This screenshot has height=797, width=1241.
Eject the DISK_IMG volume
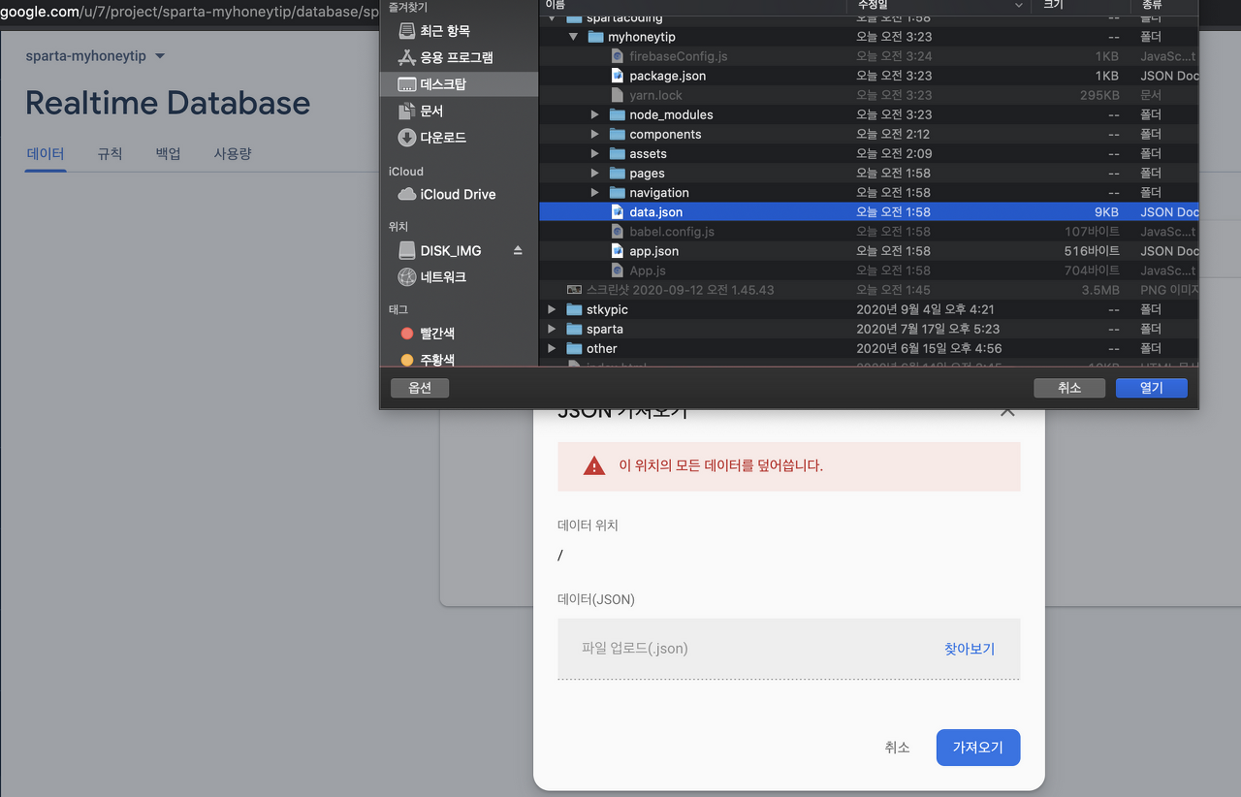[518, 250]
